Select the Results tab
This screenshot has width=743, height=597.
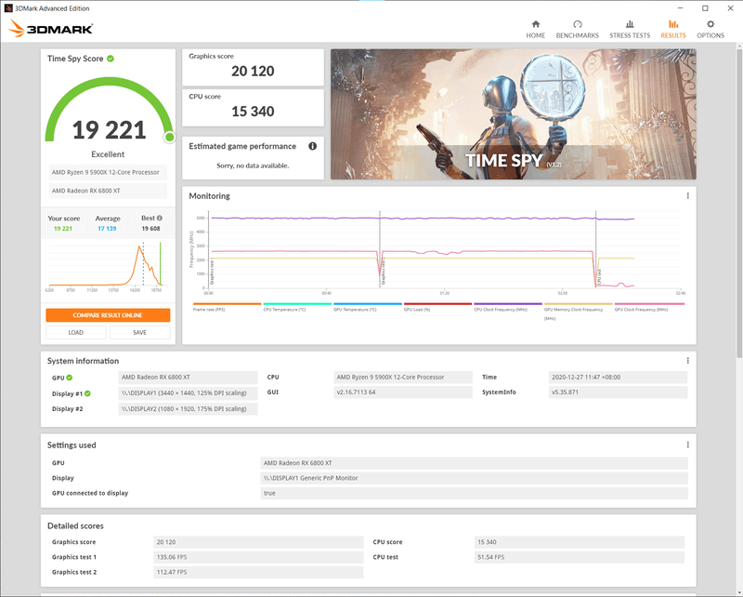click(x=673, y=30)
